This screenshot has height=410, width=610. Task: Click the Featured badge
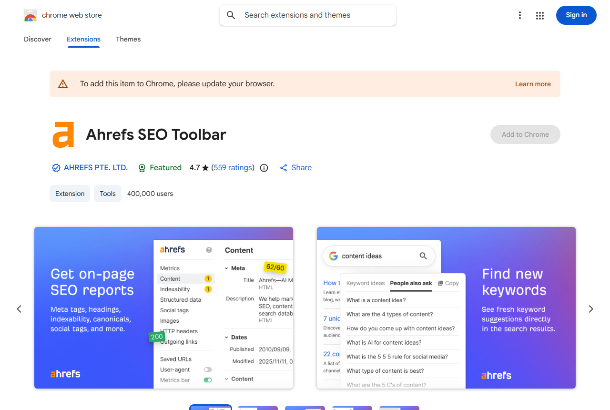point(160,168)
